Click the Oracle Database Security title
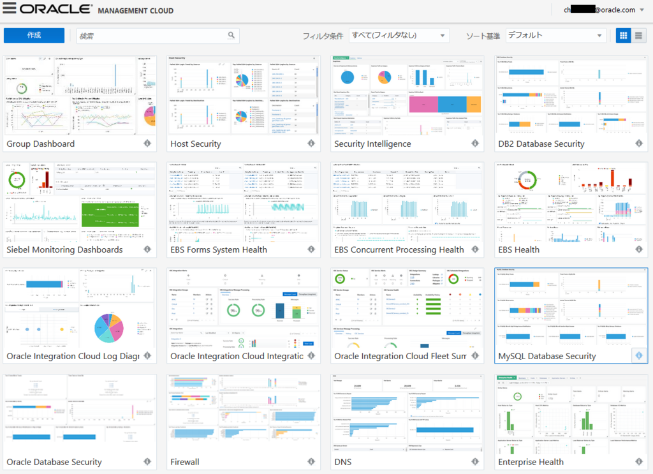 tap(54, 462)
